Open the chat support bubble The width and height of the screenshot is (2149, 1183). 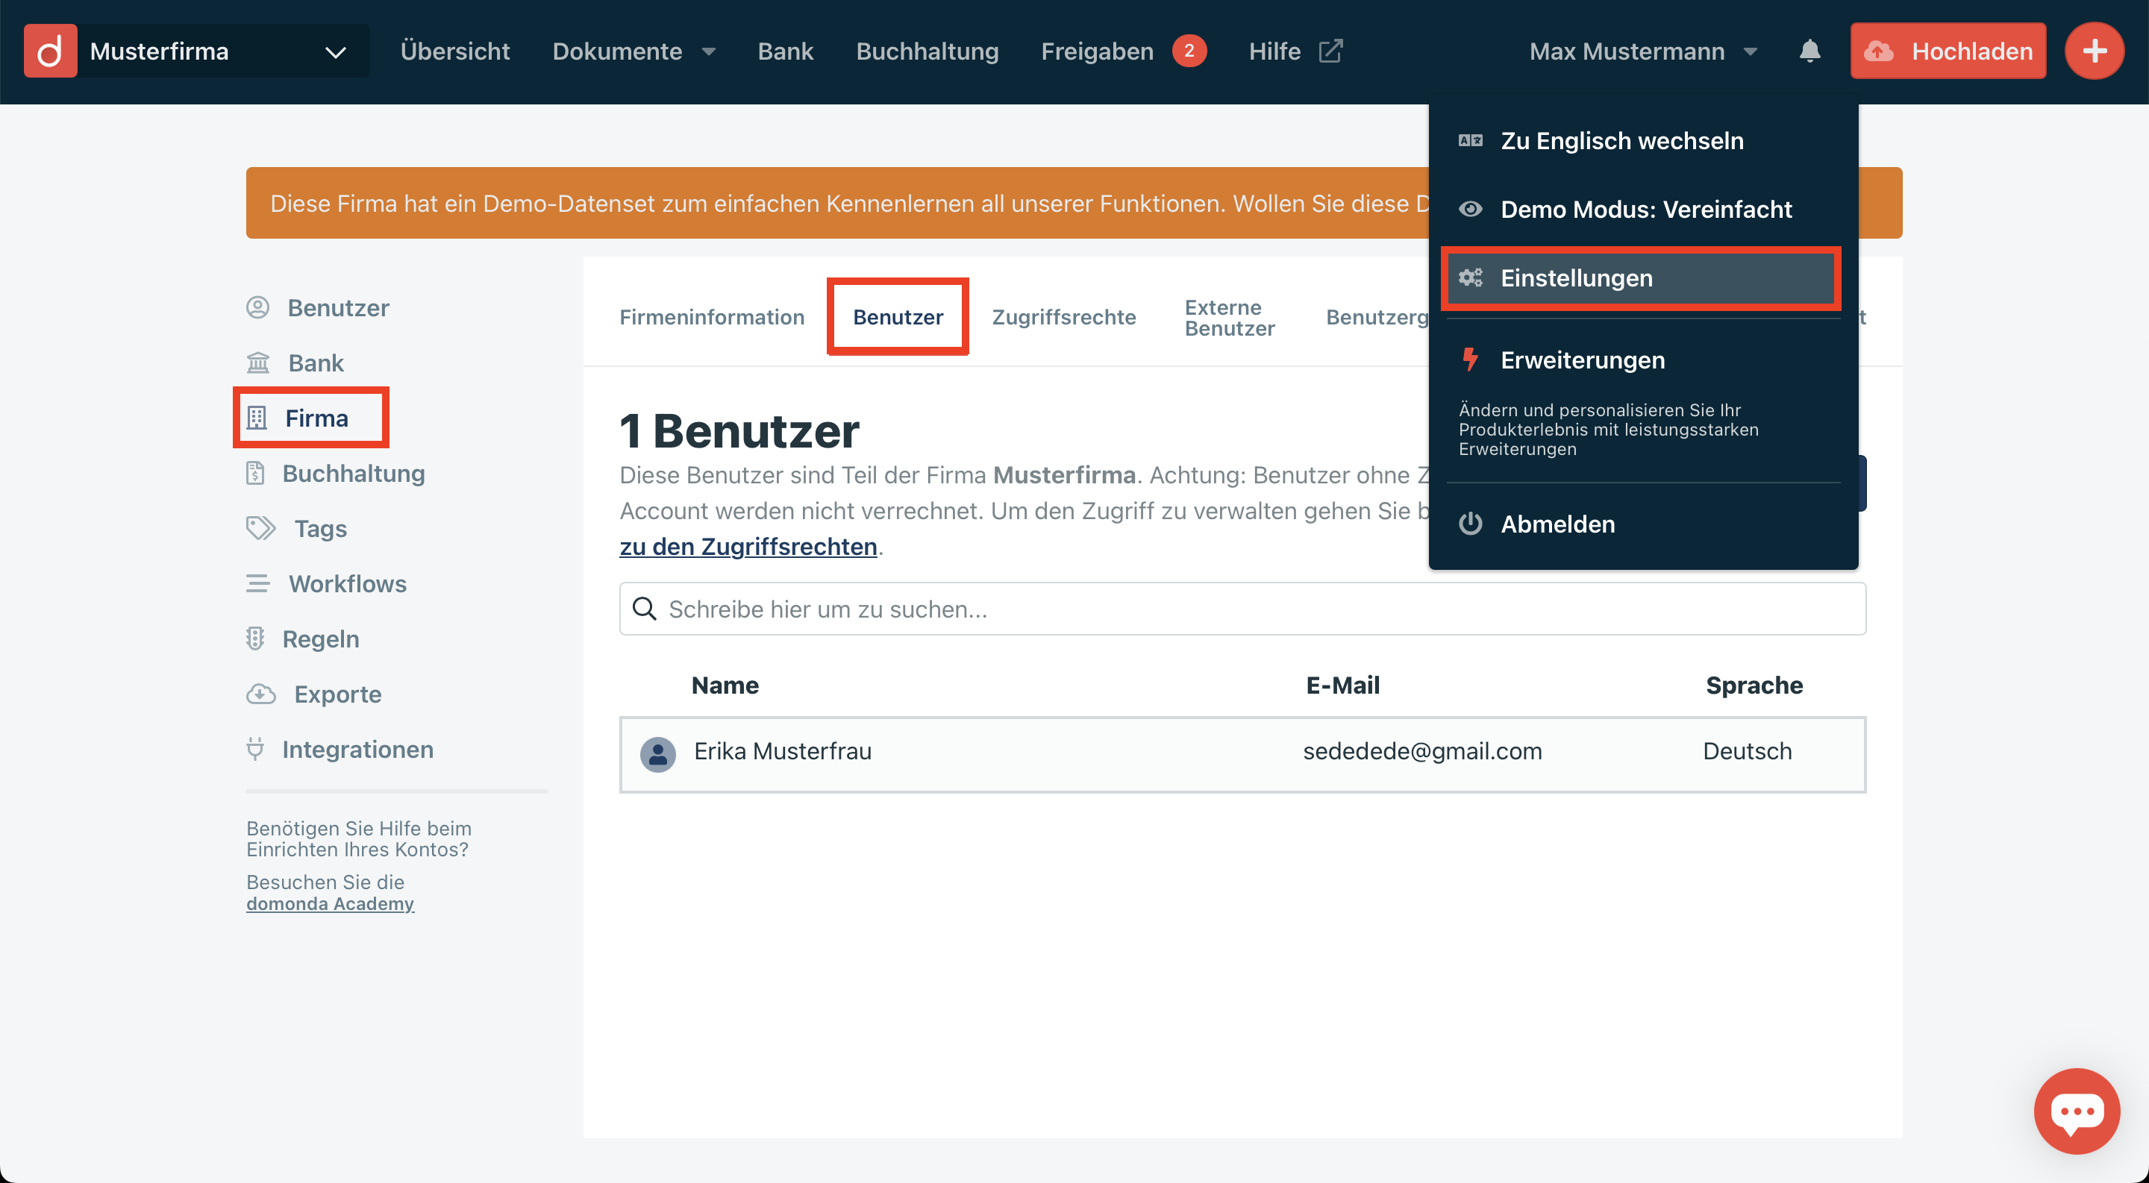click(2077, 1111)
